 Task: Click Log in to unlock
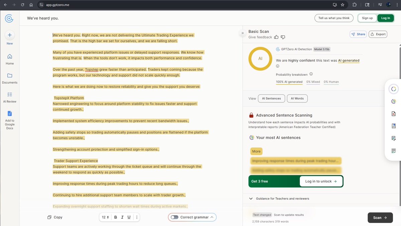(321, 181)
